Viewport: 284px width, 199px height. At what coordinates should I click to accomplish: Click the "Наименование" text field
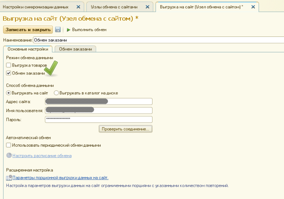[158, 40]
